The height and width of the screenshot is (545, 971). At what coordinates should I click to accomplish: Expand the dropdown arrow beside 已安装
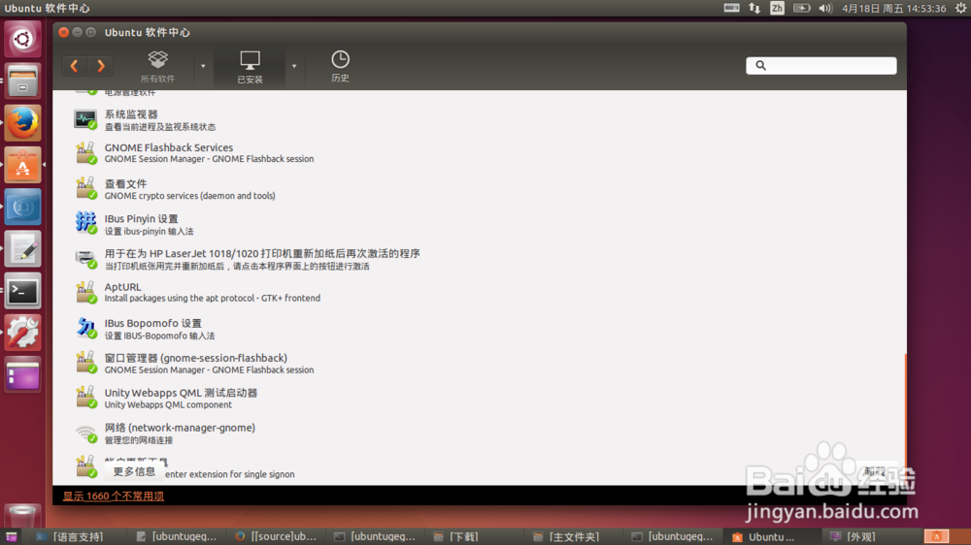[294, 66]
